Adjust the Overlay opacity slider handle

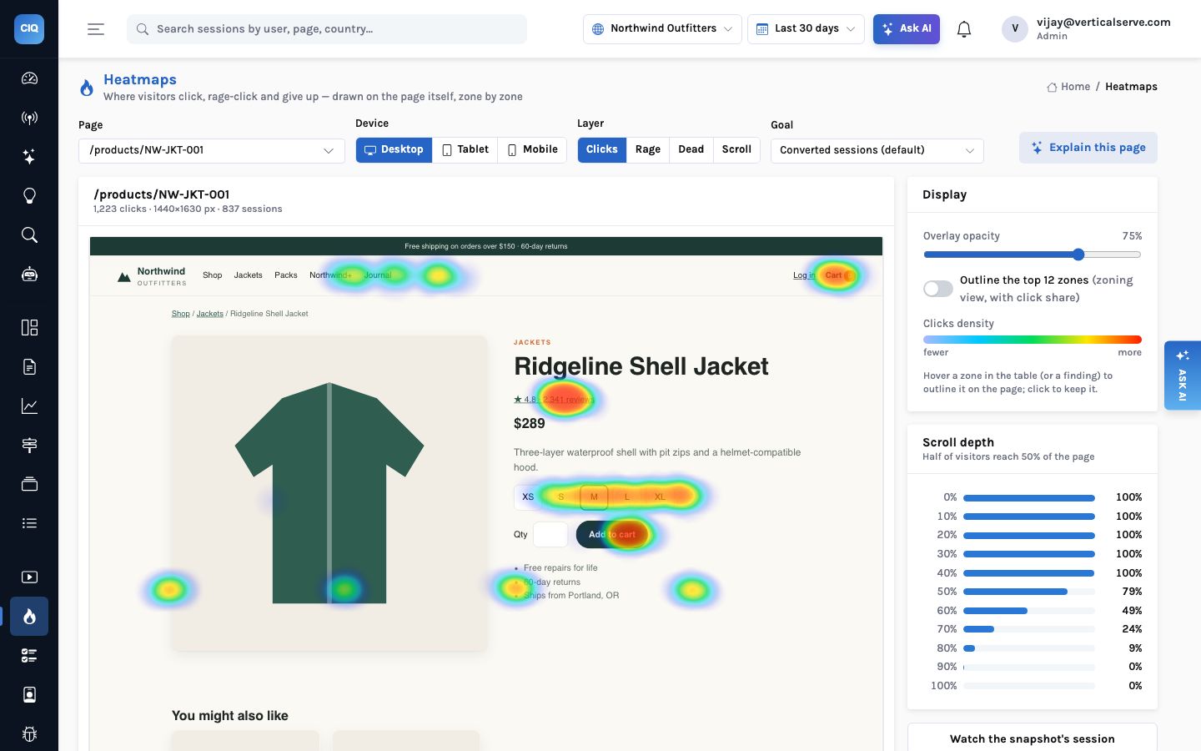[x=1078, y=255]
